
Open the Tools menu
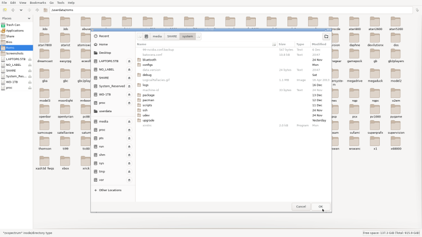click(x=61, y=3)
